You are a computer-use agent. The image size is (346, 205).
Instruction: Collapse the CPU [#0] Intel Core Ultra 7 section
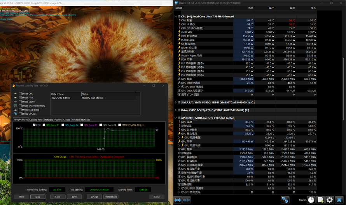(x=176, y=16)
